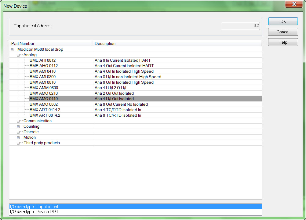Click description 'Ana 2 U/I Out Isolated'
The width and height of the screenshot is (306, 220).
(x=114, y=93)
